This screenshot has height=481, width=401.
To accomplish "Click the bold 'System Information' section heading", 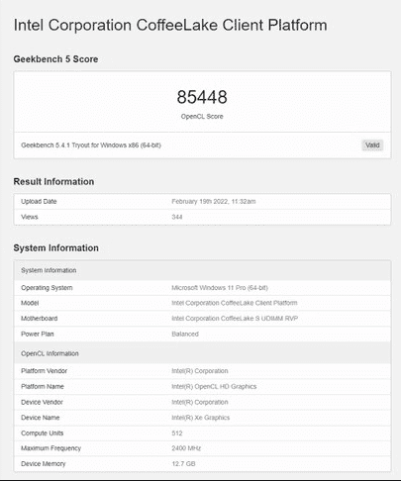I will click(x=56, y=247).
